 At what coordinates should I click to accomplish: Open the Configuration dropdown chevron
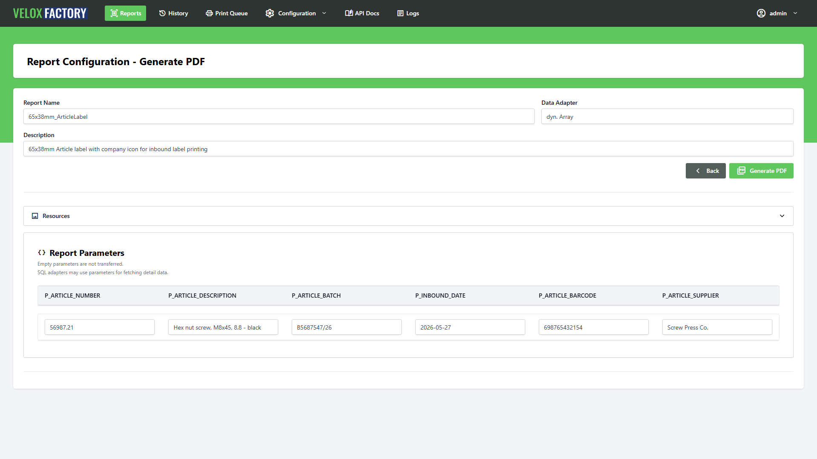[x=324, y=13]
